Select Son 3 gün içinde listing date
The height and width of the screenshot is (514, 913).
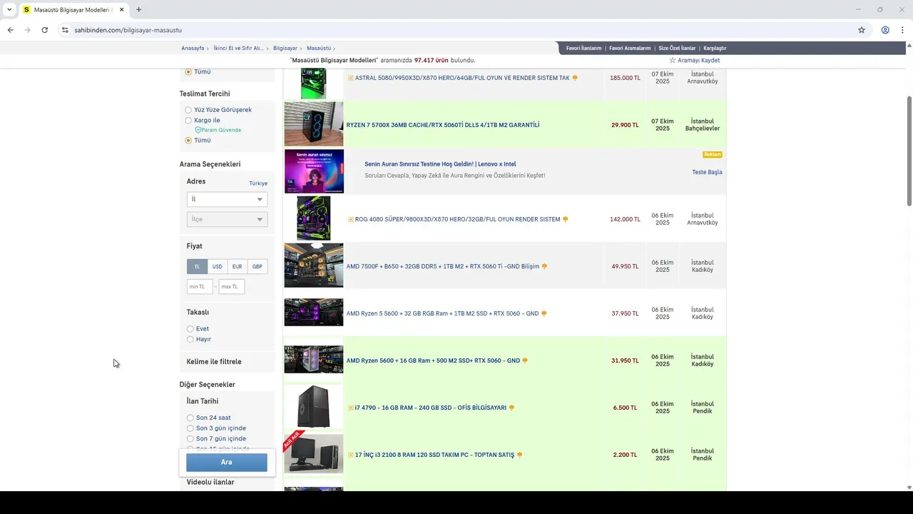click(x=190, y=428)
